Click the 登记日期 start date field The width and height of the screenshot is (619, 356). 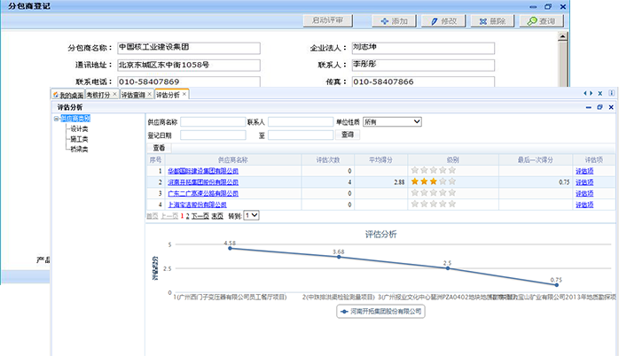[213, 135]
